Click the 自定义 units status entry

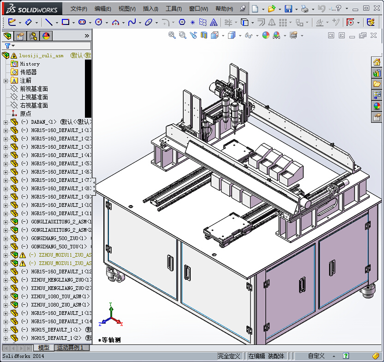pos(316,356)
